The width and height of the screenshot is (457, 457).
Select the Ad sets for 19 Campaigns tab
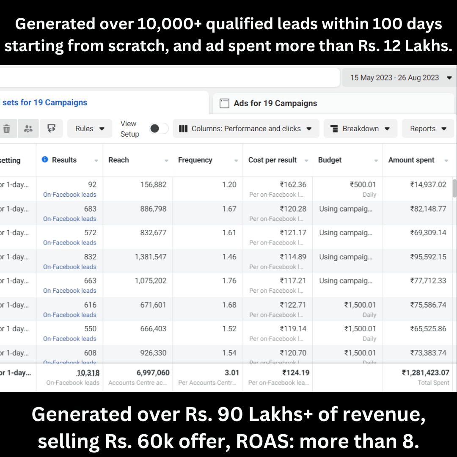tap(44, 102)
